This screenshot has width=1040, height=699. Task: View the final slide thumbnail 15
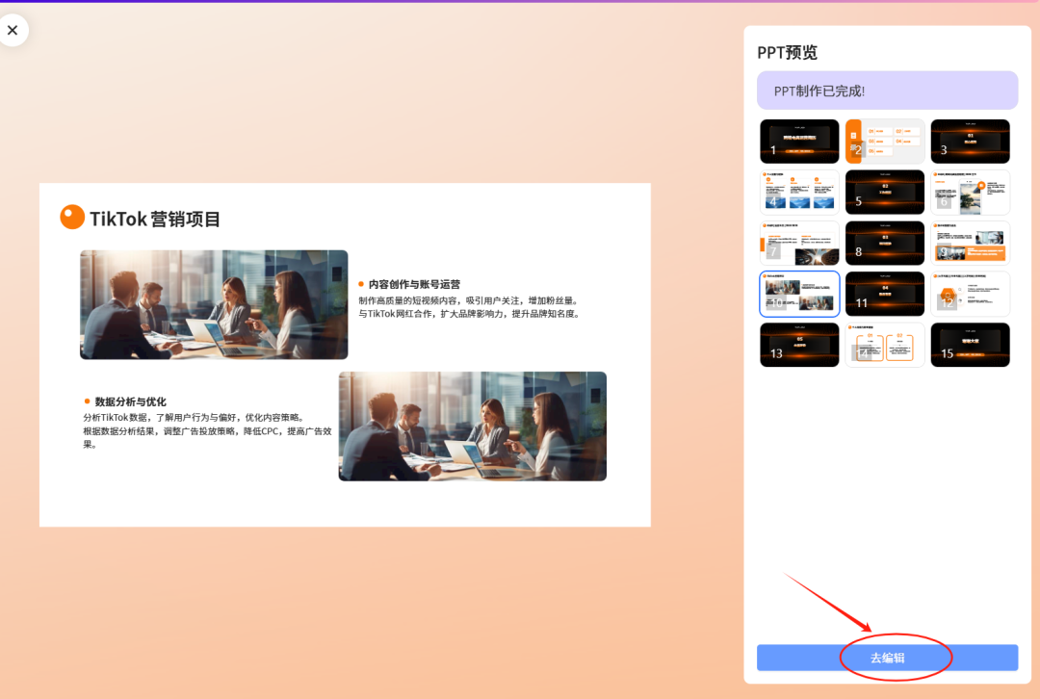point(971,345)
